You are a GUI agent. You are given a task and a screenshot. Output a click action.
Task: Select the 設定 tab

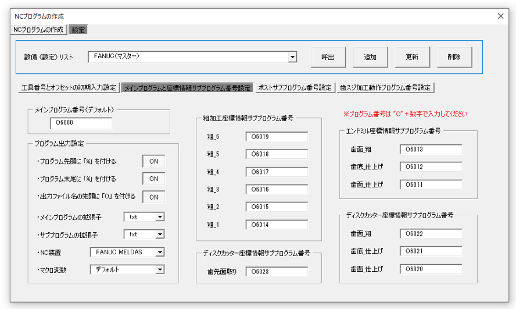pos(78,30)
